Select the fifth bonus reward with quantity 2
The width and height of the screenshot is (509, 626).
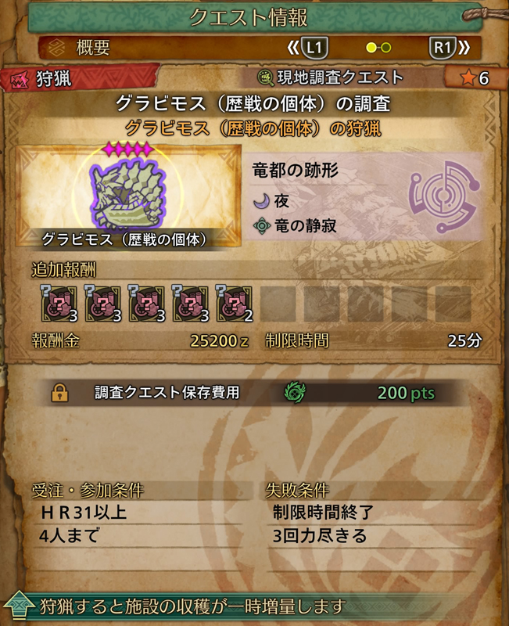tap(234, 304)
